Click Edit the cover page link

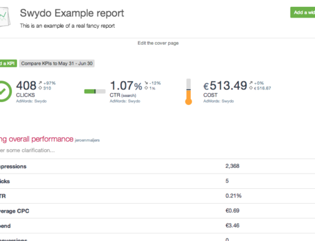tap(158, 43)
